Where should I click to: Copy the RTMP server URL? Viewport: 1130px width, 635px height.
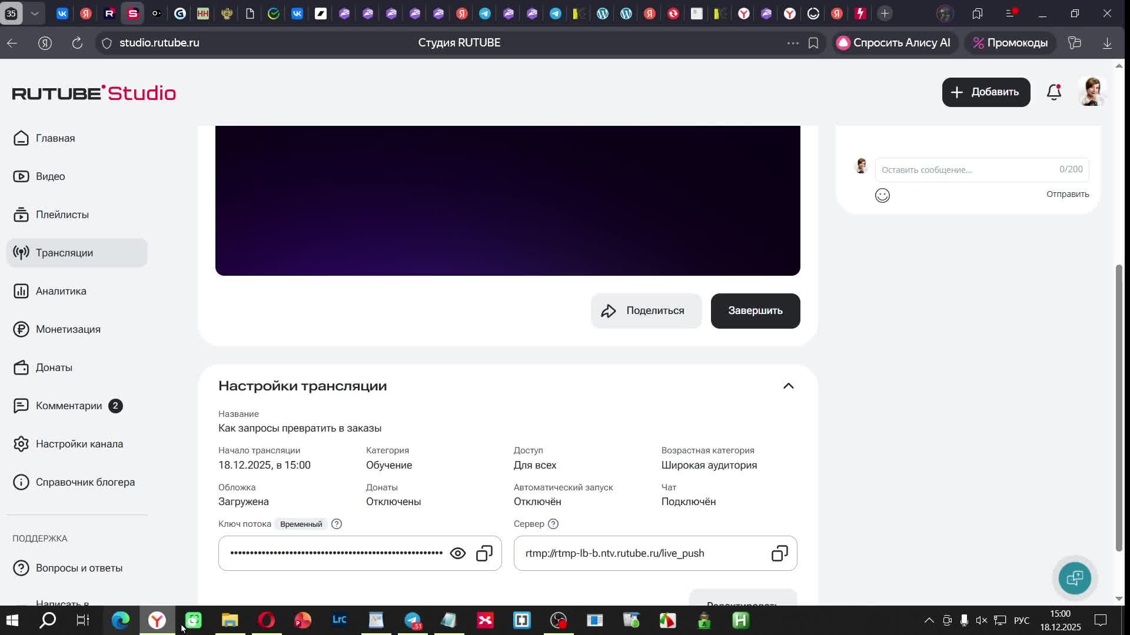[779, 553]
